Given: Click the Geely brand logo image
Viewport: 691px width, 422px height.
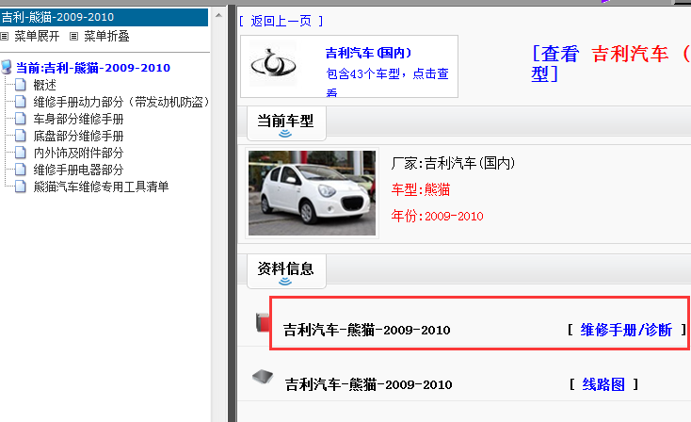Looking at the screenshot, I should tap(273, 64).
